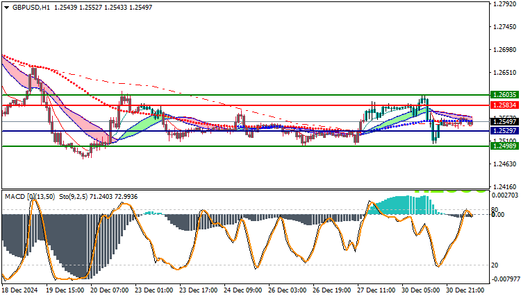This screenshot has width=521, height=298.
Task: Select the green 1.24989 price label
Action: tap(504, 146)
